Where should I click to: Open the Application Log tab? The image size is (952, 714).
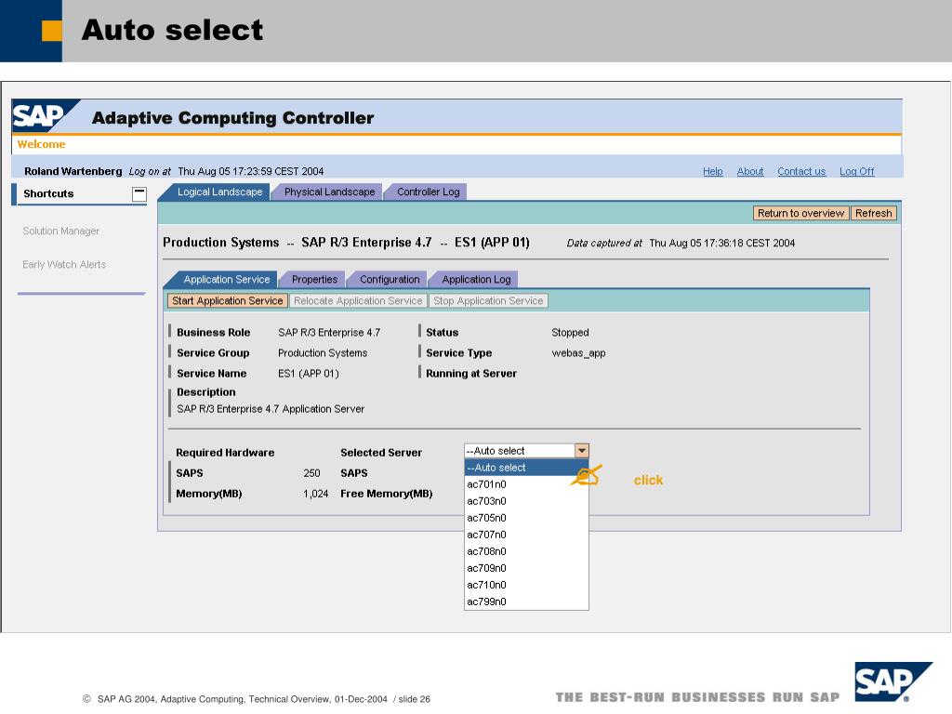tap(476, 279)
